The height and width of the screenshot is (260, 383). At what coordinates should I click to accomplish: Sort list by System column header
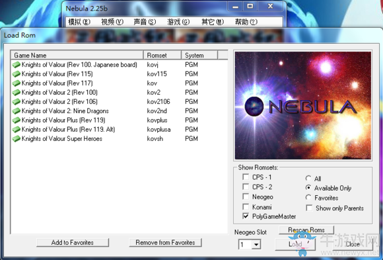(199, 56)
